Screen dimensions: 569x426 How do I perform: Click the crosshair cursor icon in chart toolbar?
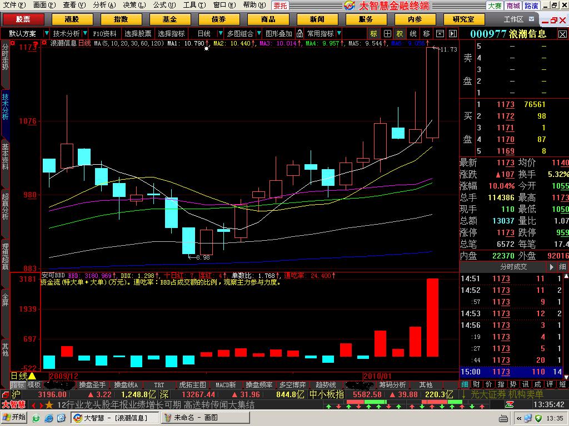tap(387, 34)
